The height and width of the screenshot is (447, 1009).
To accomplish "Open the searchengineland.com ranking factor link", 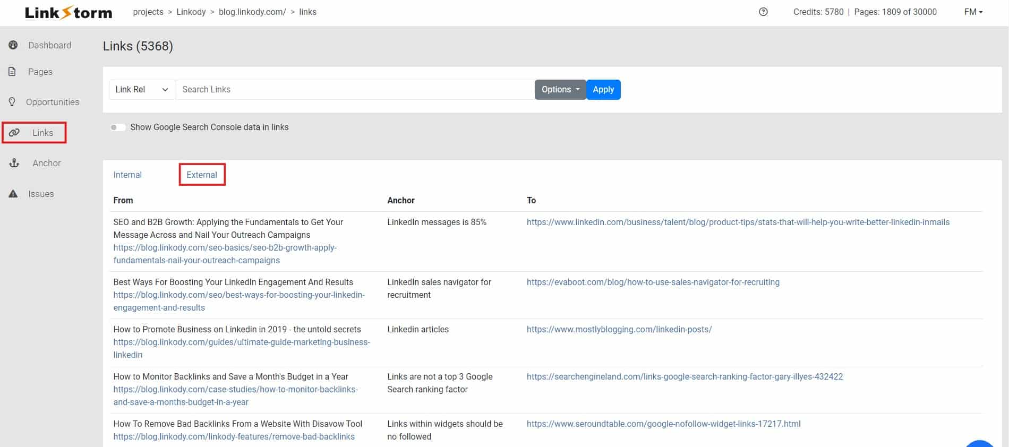I will pos(685,376).
